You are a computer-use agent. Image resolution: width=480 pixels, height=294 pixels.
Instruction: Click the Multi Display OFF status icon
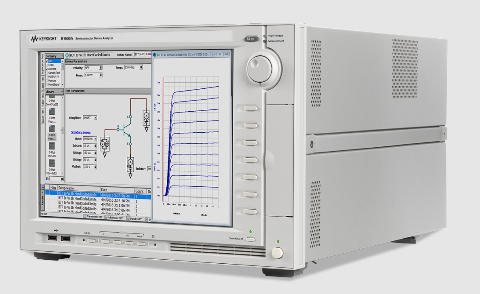click(105, 217)
